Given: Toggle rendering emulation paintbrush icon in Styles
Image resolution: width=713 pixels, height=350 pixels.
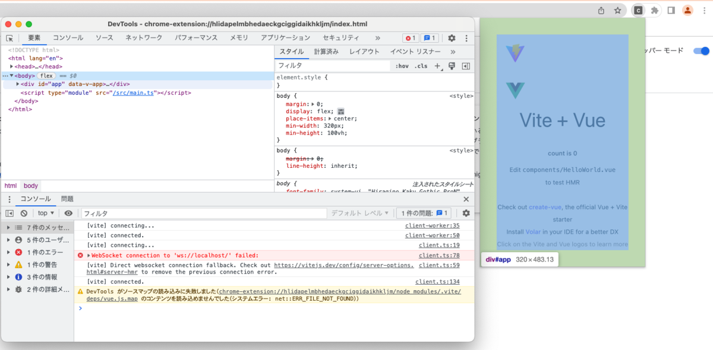Looking at the screenshot, I should pos(452,66).
